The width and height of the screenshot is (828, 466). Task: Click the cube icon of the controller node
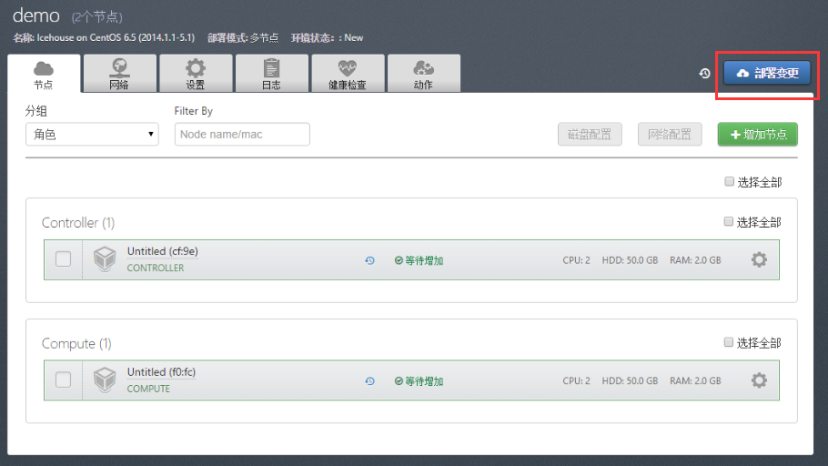point(105,259)
